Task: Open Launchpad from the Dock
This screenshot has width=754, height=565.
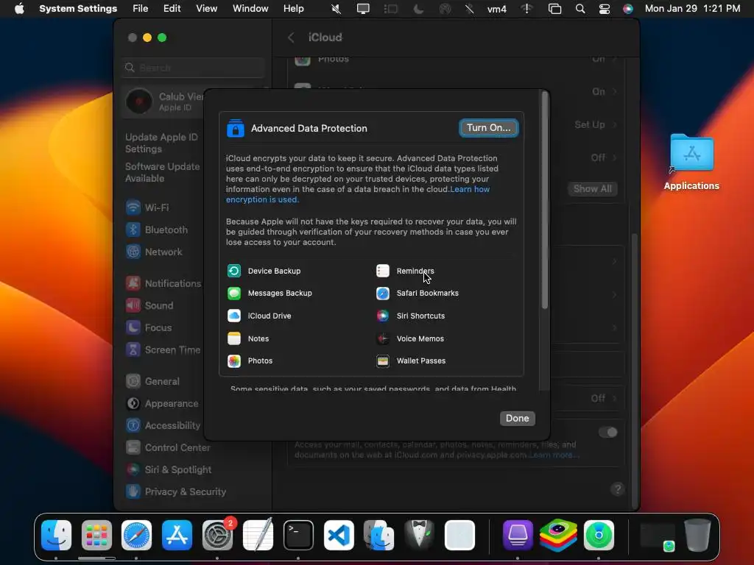Action: point(96,535)
